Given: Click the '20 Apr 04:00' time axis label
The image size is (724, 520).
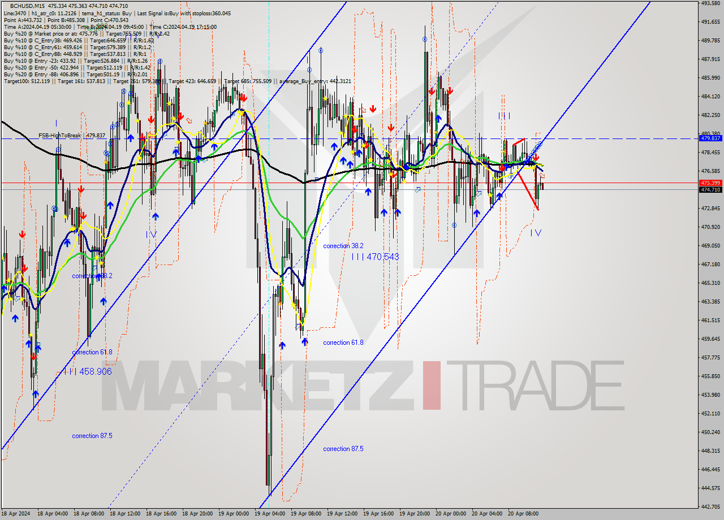Looking at the screenshot, I should (x=486, y=514).
